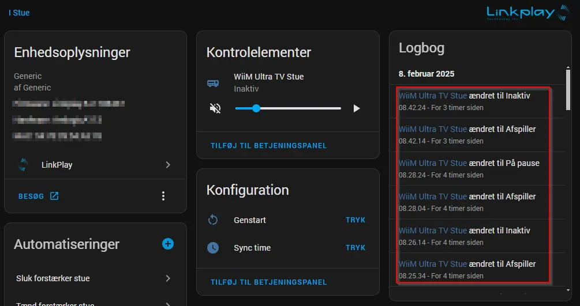Click the WiiM Ultra TV Stue media player icon
The width and height of the screenshot is (580, 306).
(213, 83)
